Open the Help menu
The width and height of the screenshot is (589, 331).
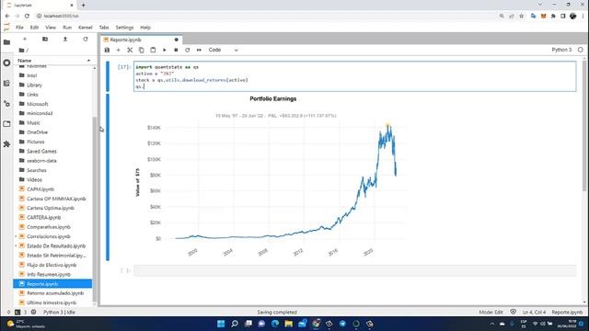click(145, 28)
